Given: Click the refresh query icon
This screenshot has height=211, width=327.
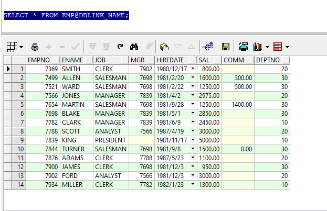Looking at the screenshot, I should [x=120, y=47].
